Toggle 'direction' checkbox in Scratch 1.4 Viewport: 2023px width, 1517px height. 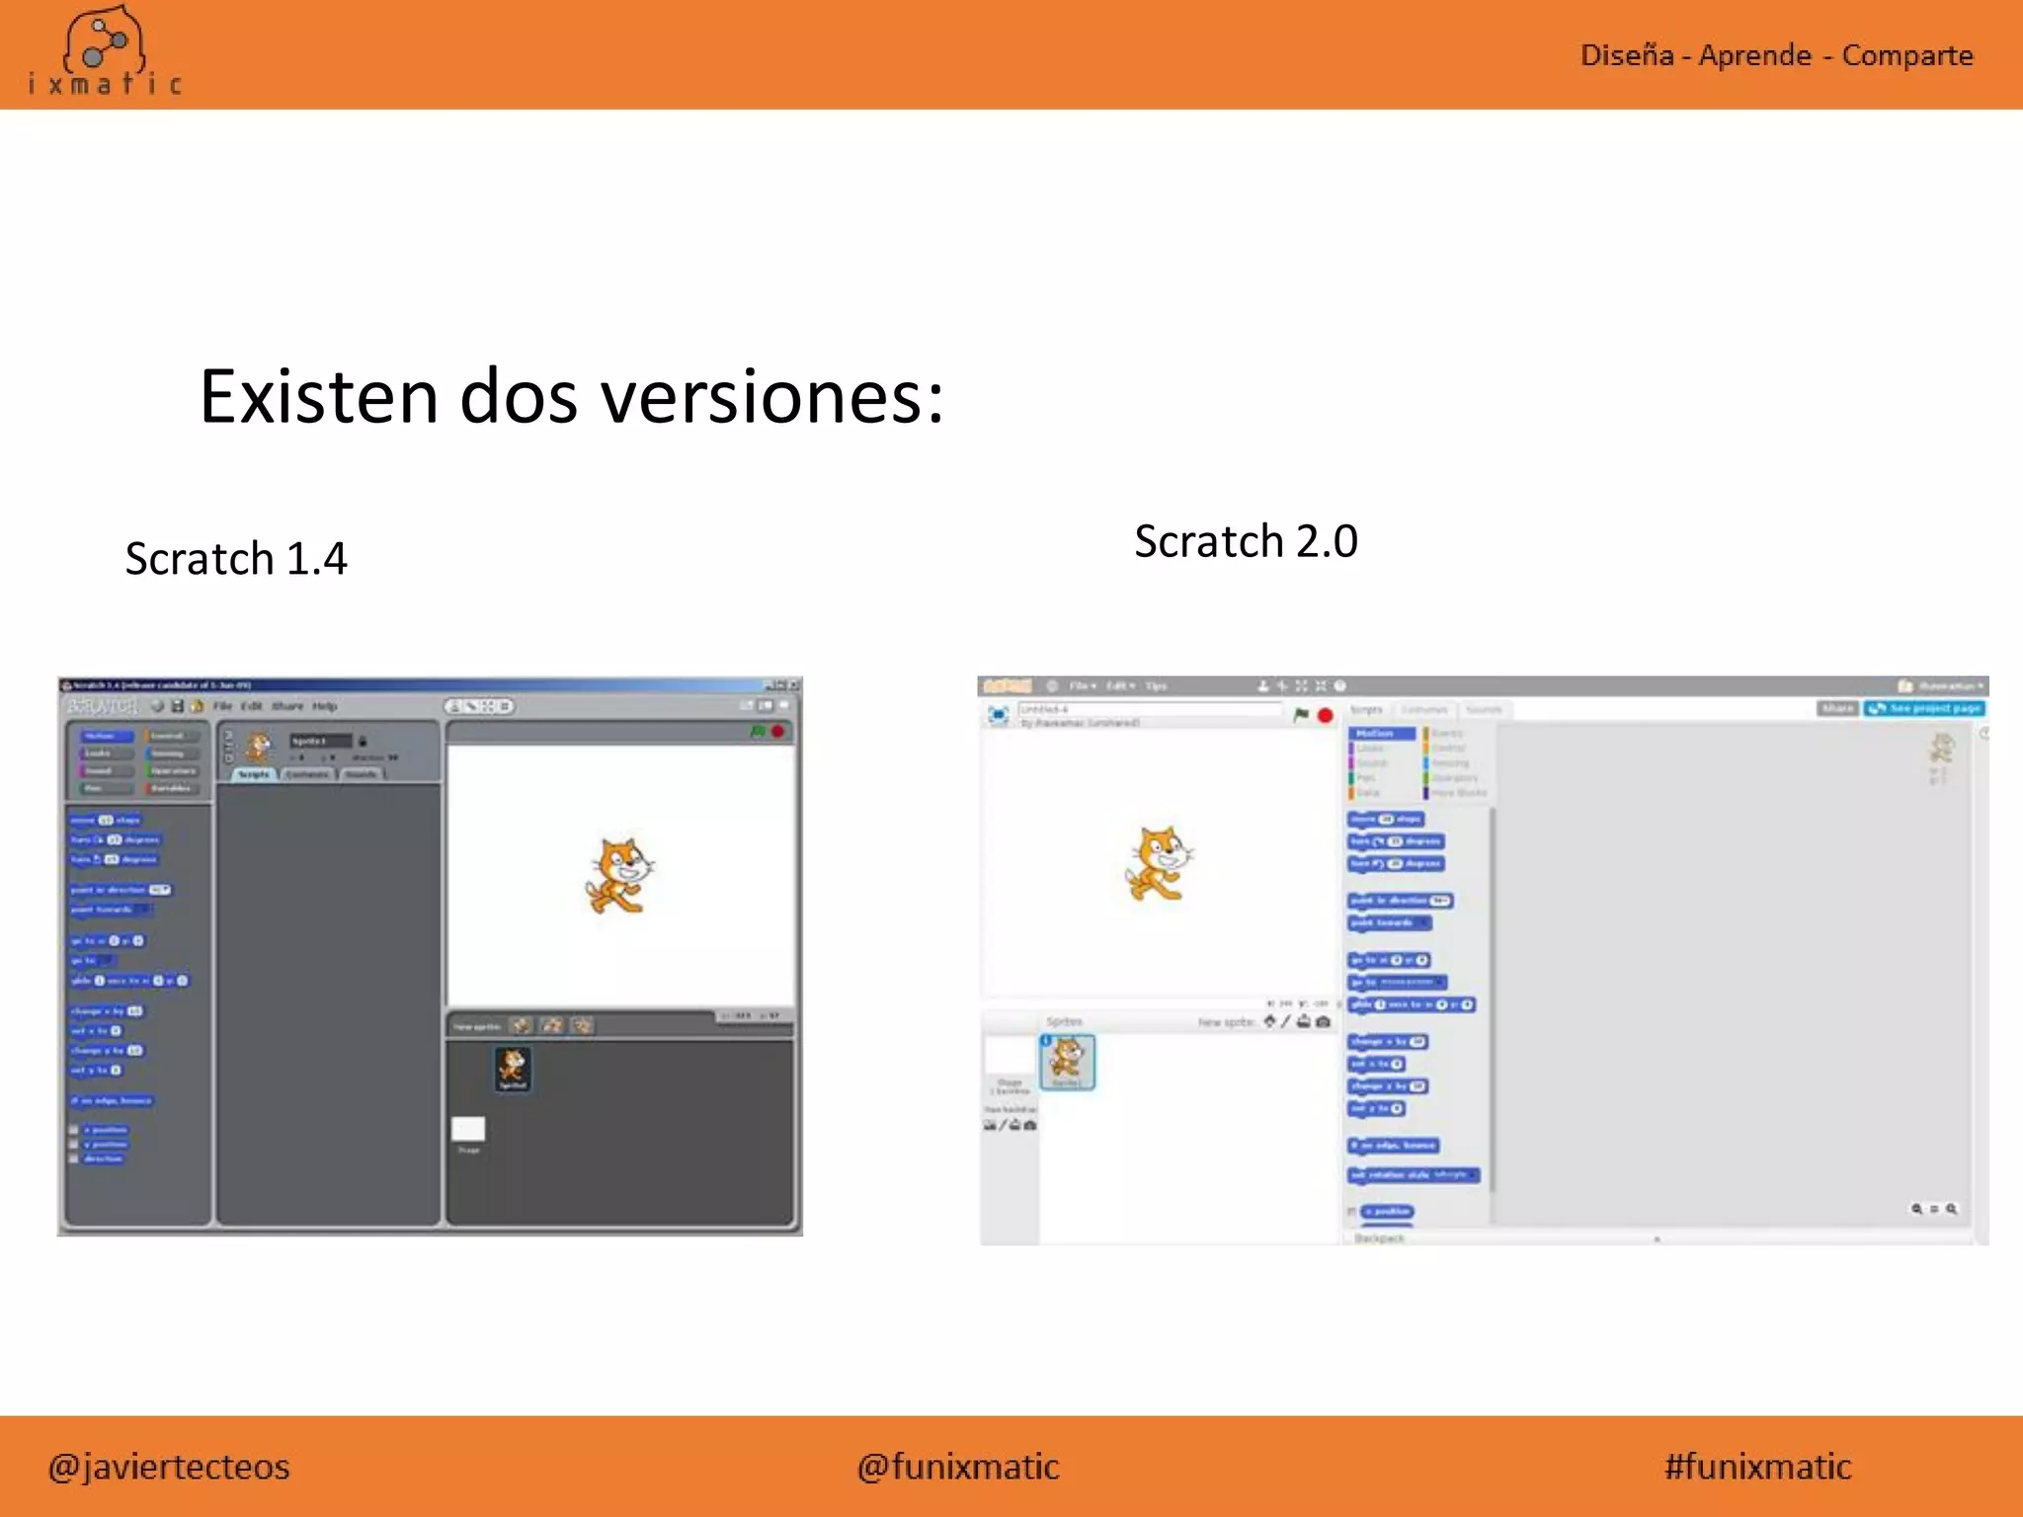tap(74, 1158)
